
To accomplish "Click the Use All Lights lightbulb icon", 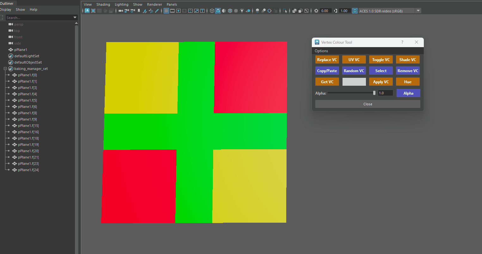I will [242, 11].
